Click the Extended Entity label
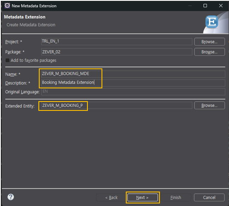 (20, 106)
